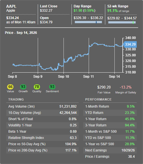Click the yellow Value score badge 66

coord(10,87)
